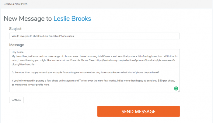The height and width of the screenshot is (123, 213).
Task: Open the Leslie Brooks profile link
Action: point(72,18)
